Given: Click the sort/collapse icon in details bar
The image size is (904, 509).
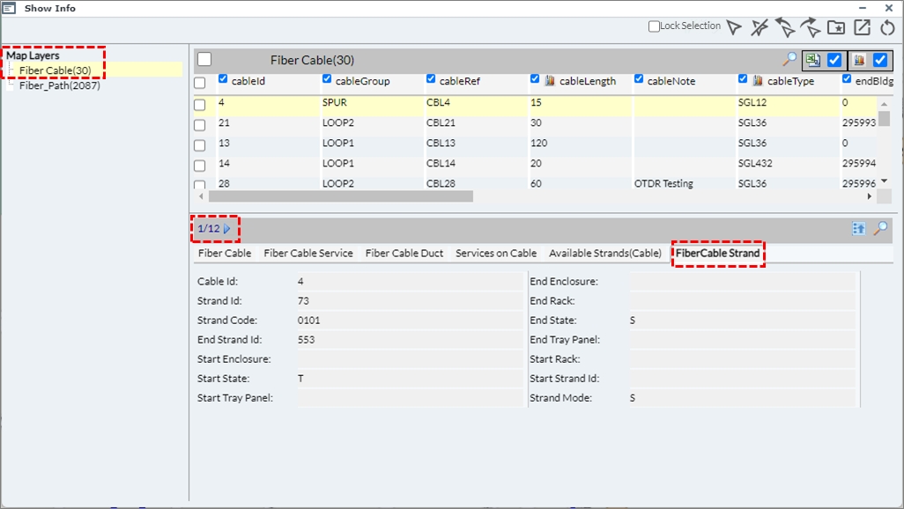Looking at the screenshot, I should pyautogui.click(x=859, y=229).
